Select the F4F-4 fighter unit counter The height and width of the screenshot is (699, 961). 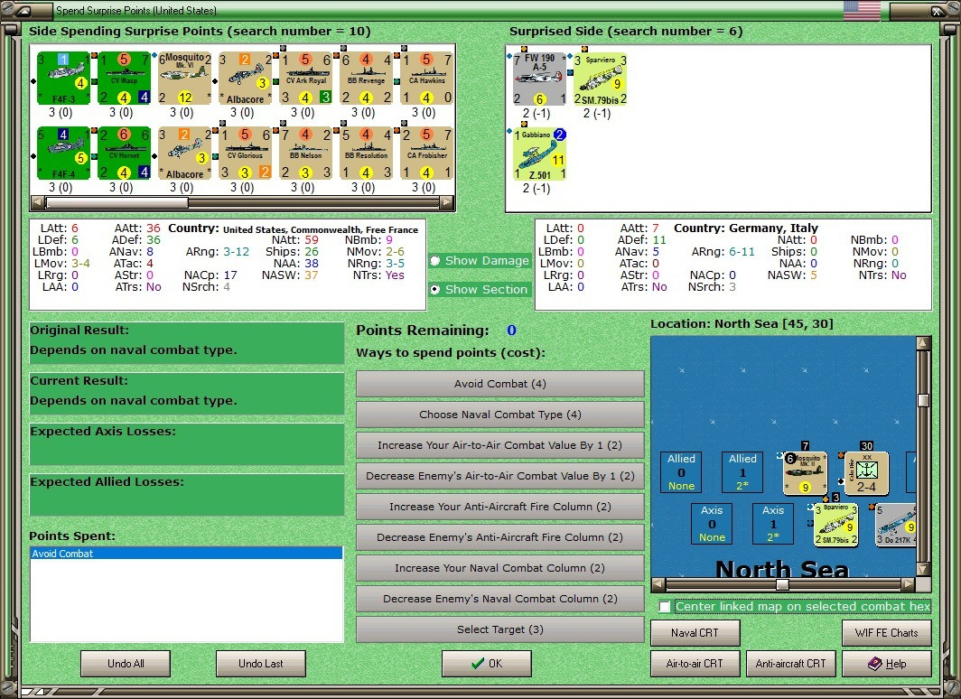point(63,154)
